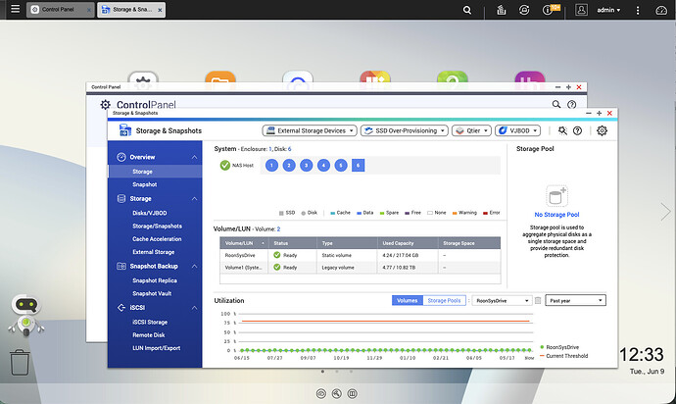Open LUN Import/Export in the sidebar
The image size is (676, 404).
(x=155, y=348)
